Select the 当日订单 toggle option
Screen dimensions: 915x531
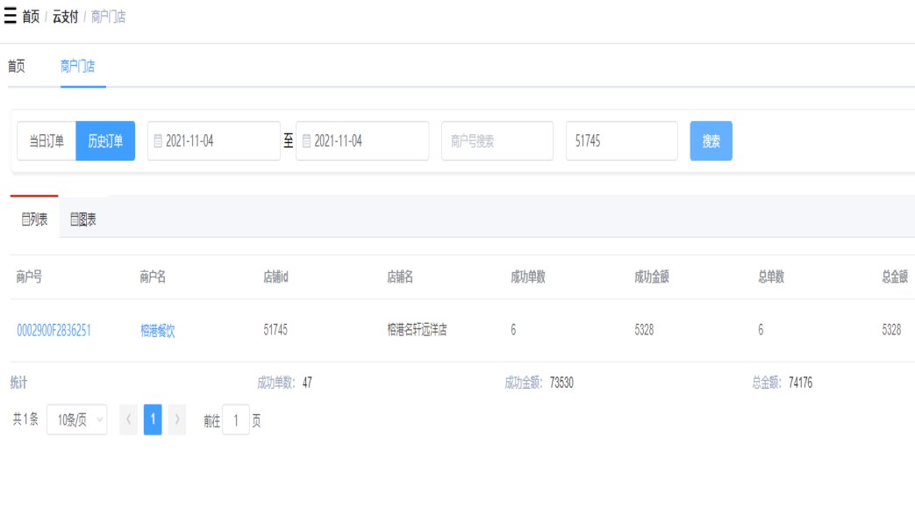46,141
